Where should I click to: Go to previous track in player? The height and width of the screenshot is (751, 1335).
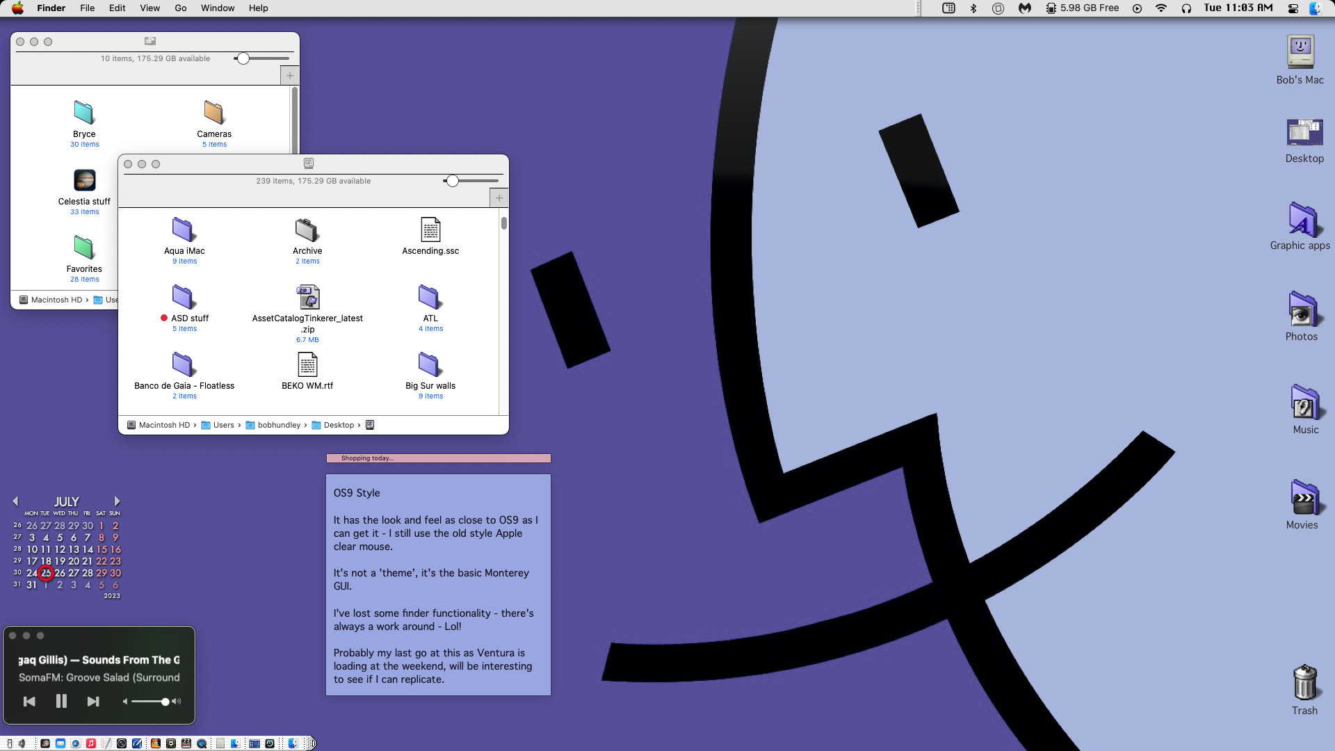coord(29,702)
